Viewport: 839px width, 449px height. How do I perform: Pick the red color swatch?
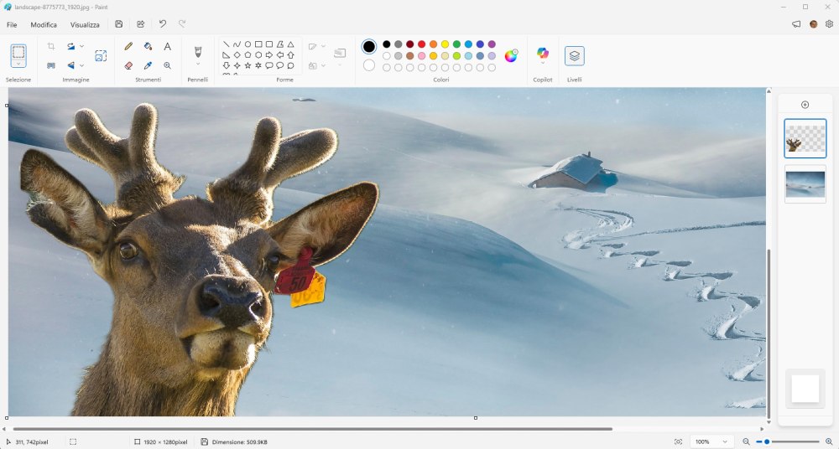pos(422,44)
